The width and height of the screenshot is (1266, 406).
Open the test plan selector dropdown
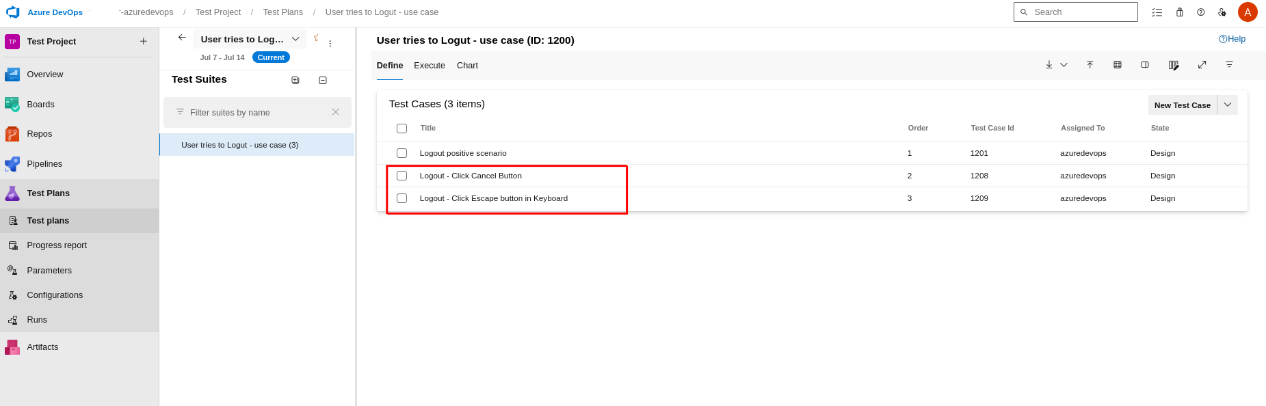click(x=295, y=40)
